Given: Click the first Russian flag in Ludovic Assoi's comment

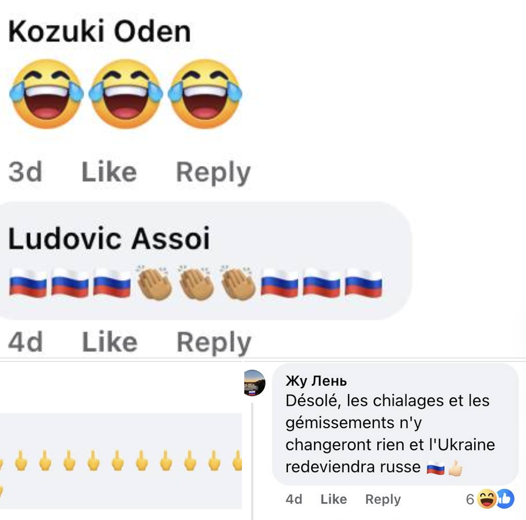Looking at the screenshot, I should [28, 283].
